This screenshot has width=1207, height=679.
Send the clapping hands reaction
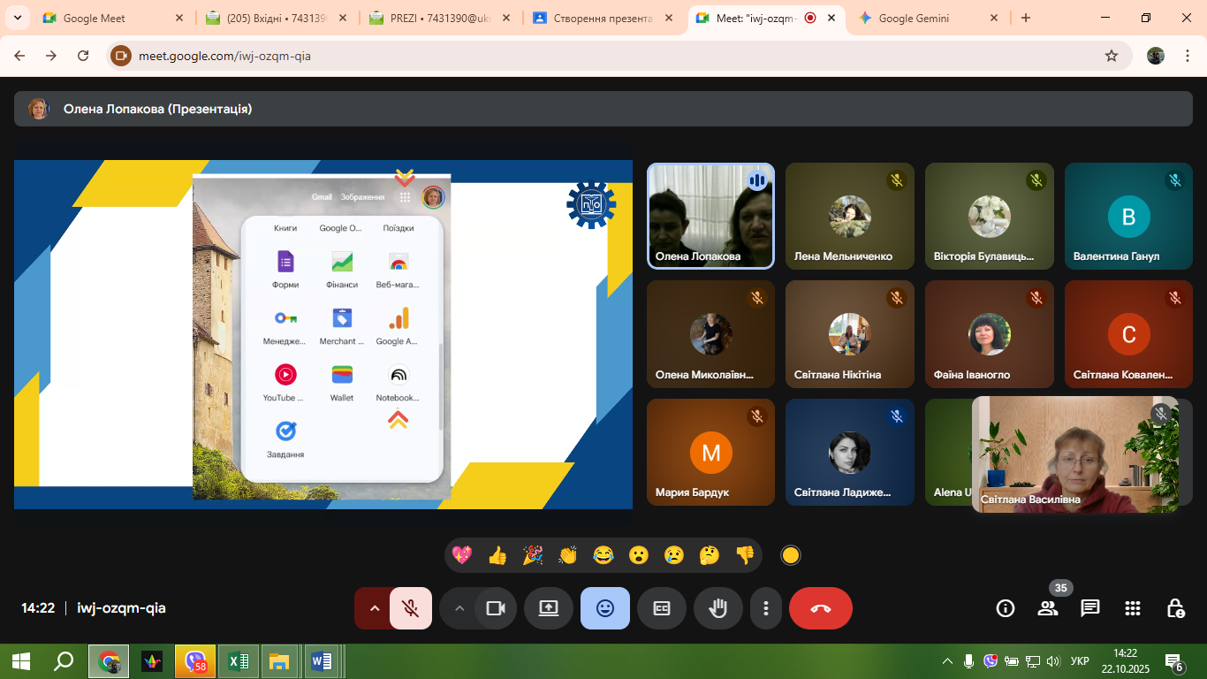567,555
